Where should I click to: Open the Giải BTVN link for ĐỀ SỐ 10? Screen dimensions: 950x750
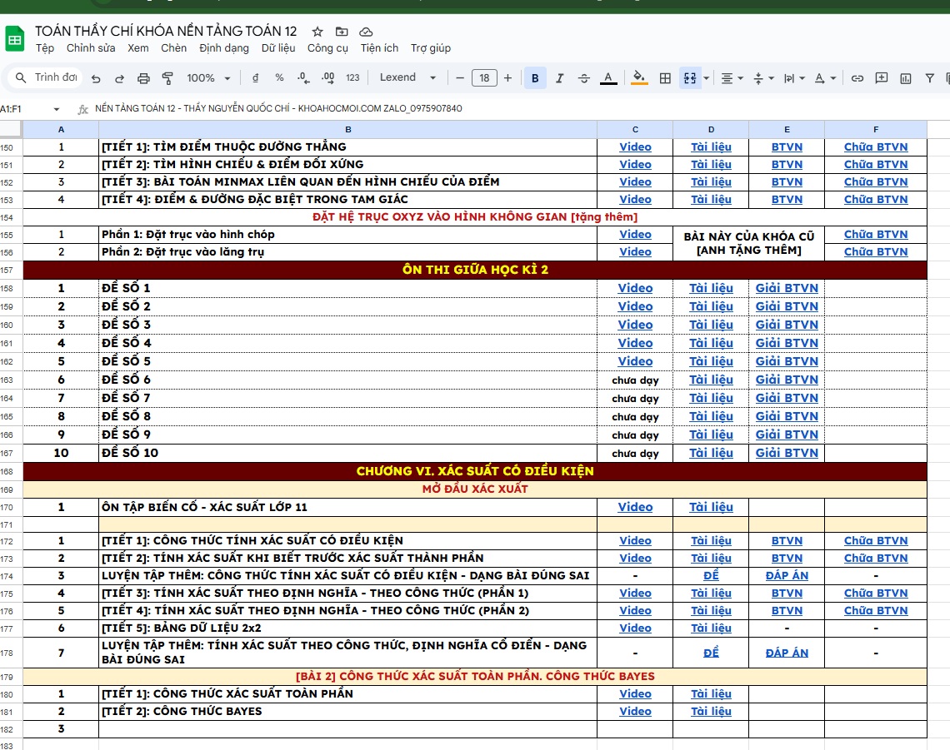pos(787,453)
